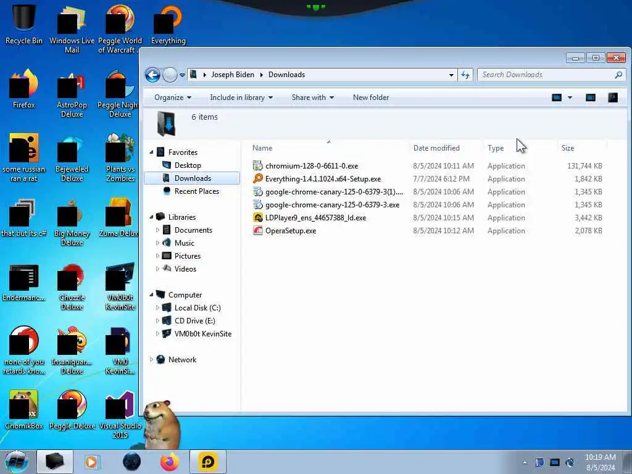Select the LDPlayer9_ens_44657388_ld.exe file icon

tap(257, 218)
